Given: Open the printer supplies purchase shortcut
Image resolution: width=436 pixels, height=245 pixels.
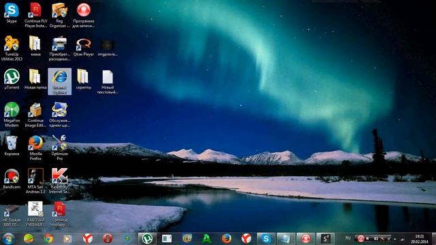Looking at the screenshot, I should [x=59, y=48].
